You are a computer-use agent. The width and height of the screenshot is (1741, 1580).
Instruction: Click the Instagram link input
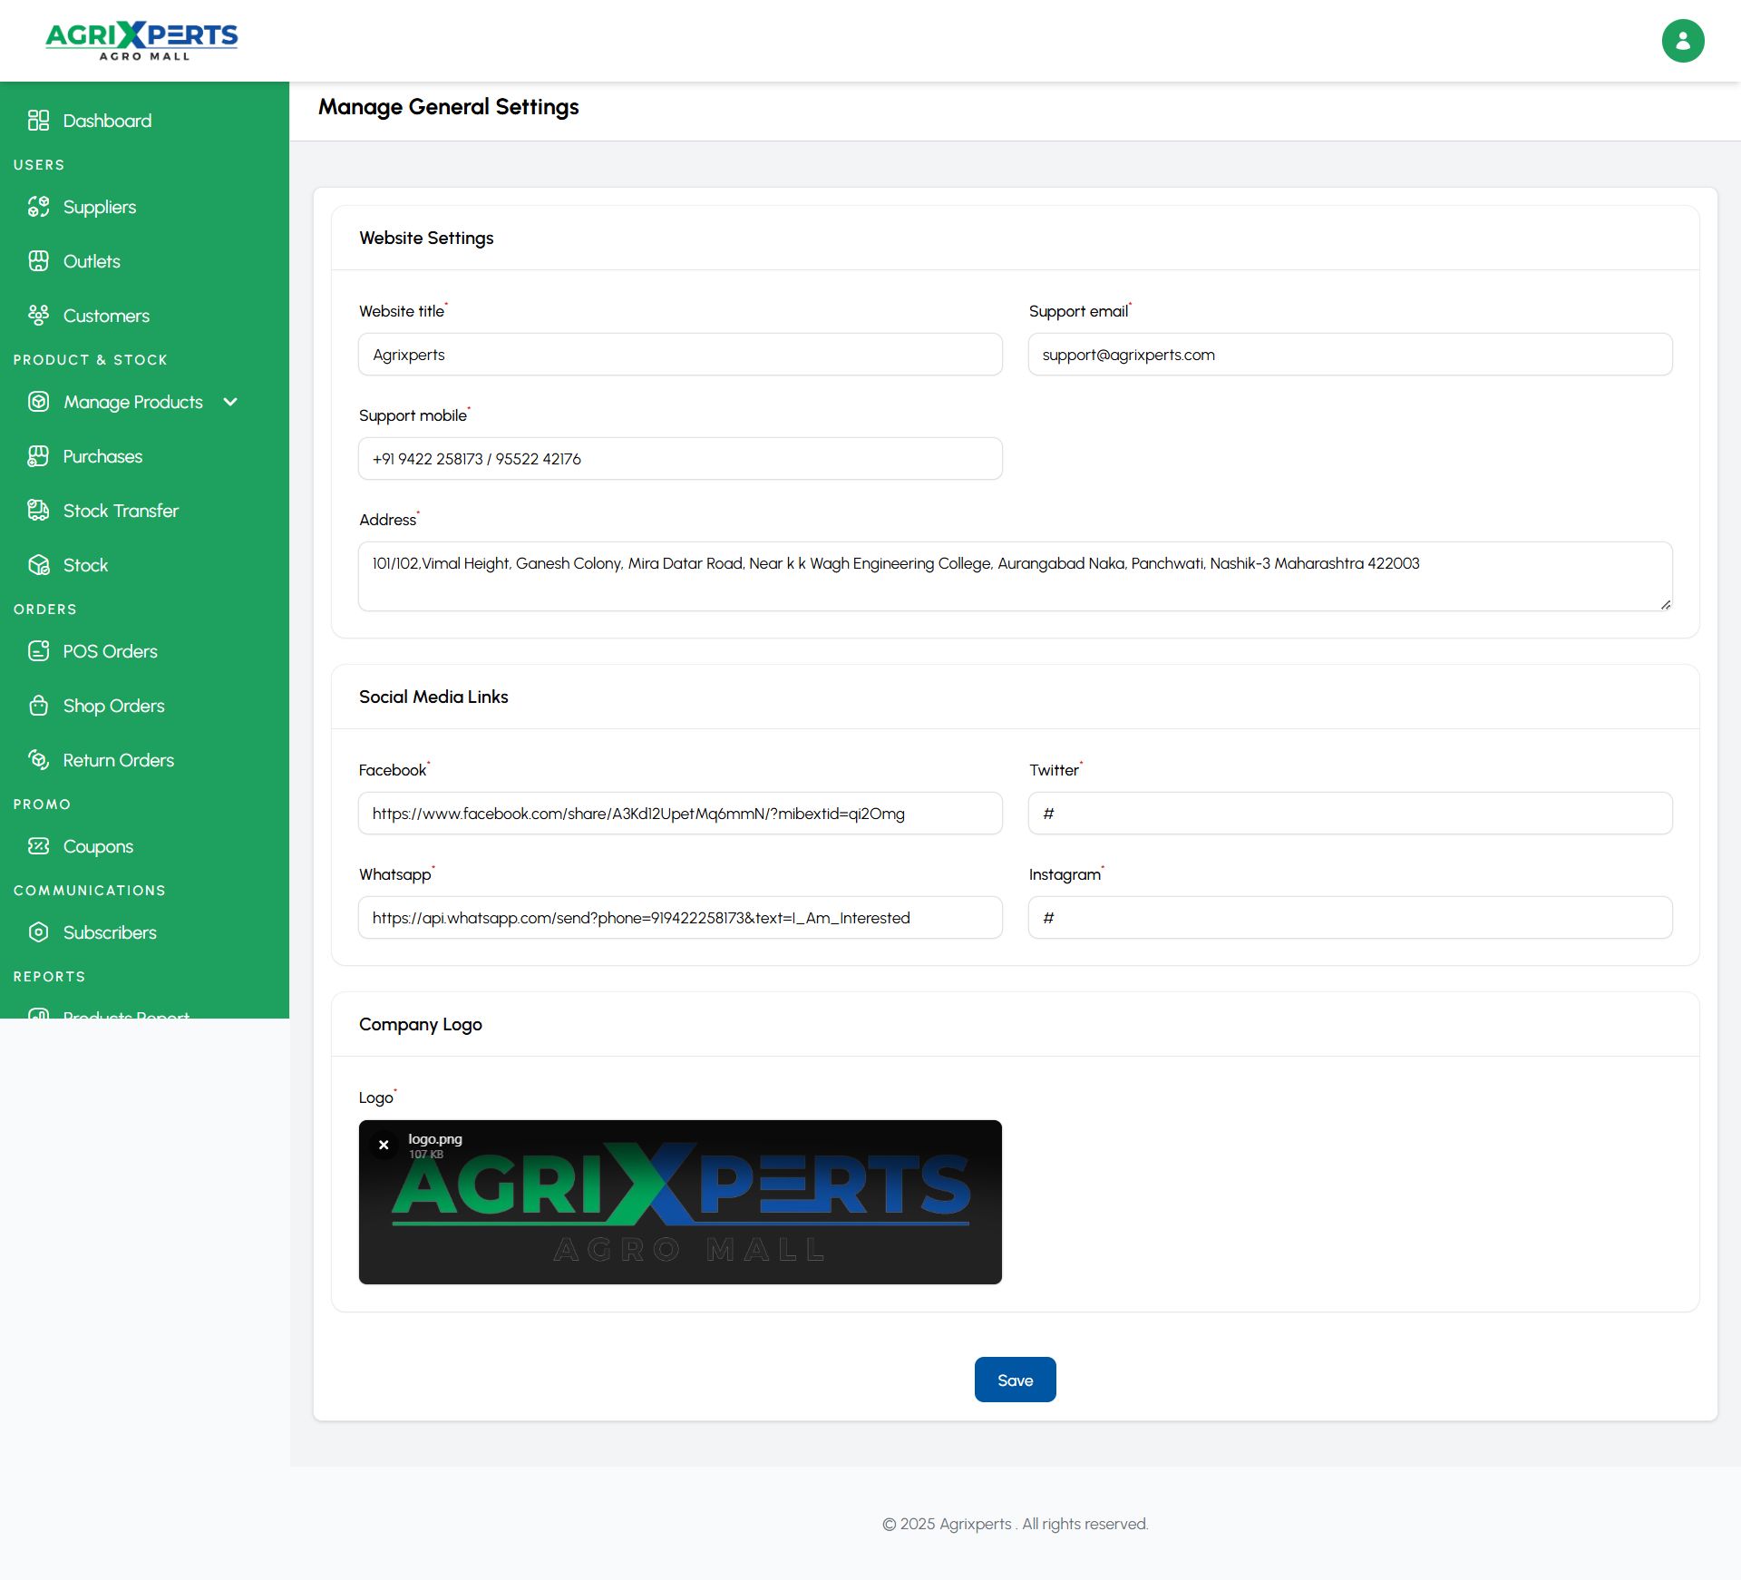(x=1350, y=918)
